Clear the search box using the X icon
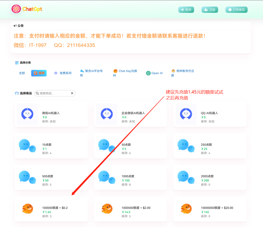Viewport: 263px width, 227px height. click(72, 93)
